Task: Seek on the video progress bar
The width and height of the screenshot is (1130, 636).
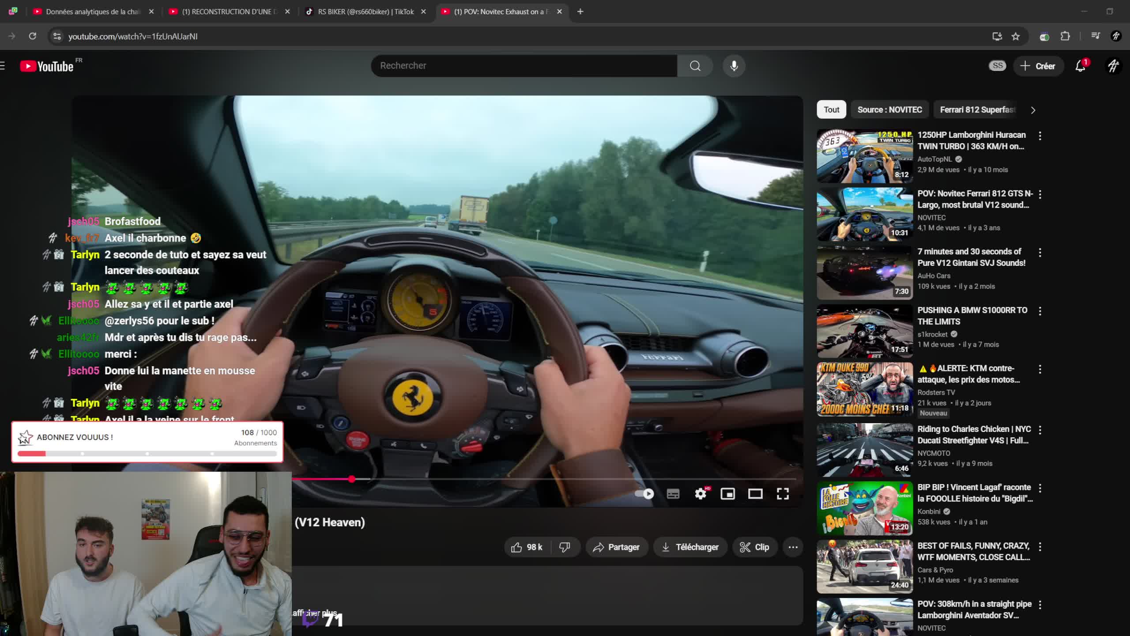Action: point(544,479)
